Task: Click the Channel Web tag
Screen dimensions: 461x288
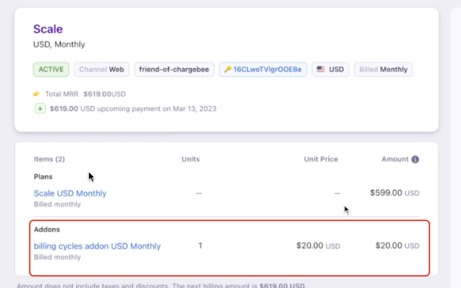Action: click(x=102, y=70)
